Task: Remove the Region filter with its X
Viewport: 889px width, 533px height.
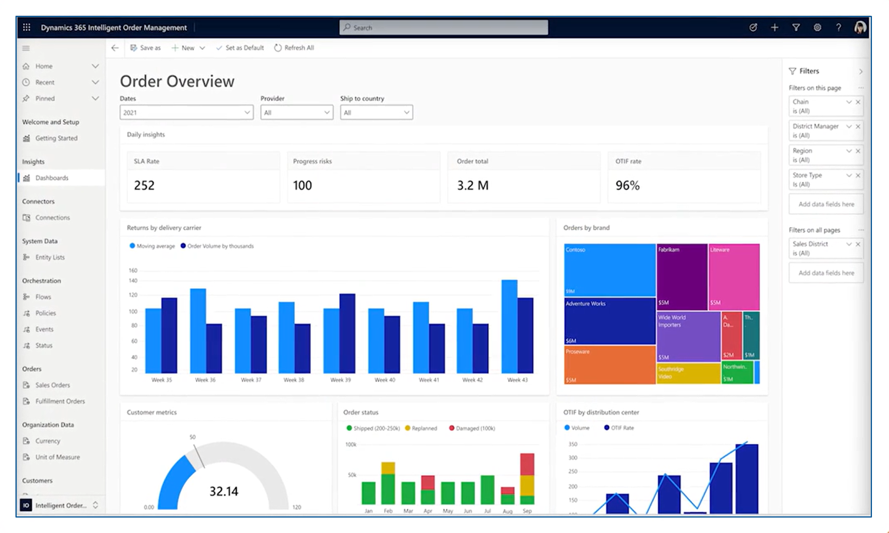Action: tap(858, 151)
